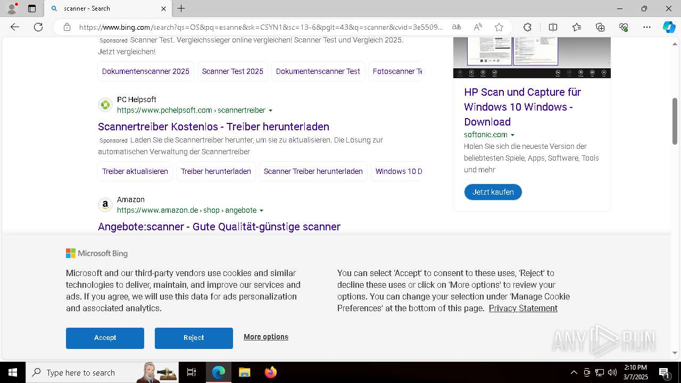Screen dimensions: 681x383
Task: Open the Privacy Statement link
Action: coord(523,308)
